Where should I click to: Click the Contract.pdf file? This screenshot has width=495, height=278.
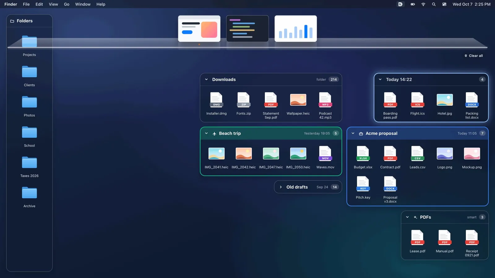coord(390,154)
